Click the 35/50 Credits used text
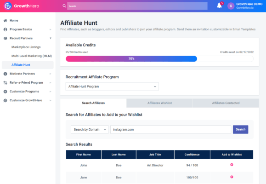This screenshot has width=266, height=184. pos(77,52)
